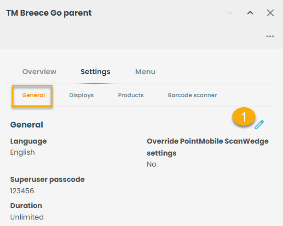The image size is (283, 226).
Task: Click the Unlimited duration value
Action: tap(27, 217)
